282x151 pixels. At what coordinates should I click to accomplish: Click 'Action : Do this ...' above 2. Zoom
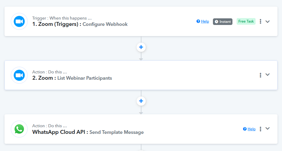point(50,72)
